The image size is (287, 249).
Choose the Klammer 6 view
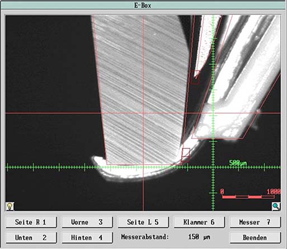(x=199, y=222)
